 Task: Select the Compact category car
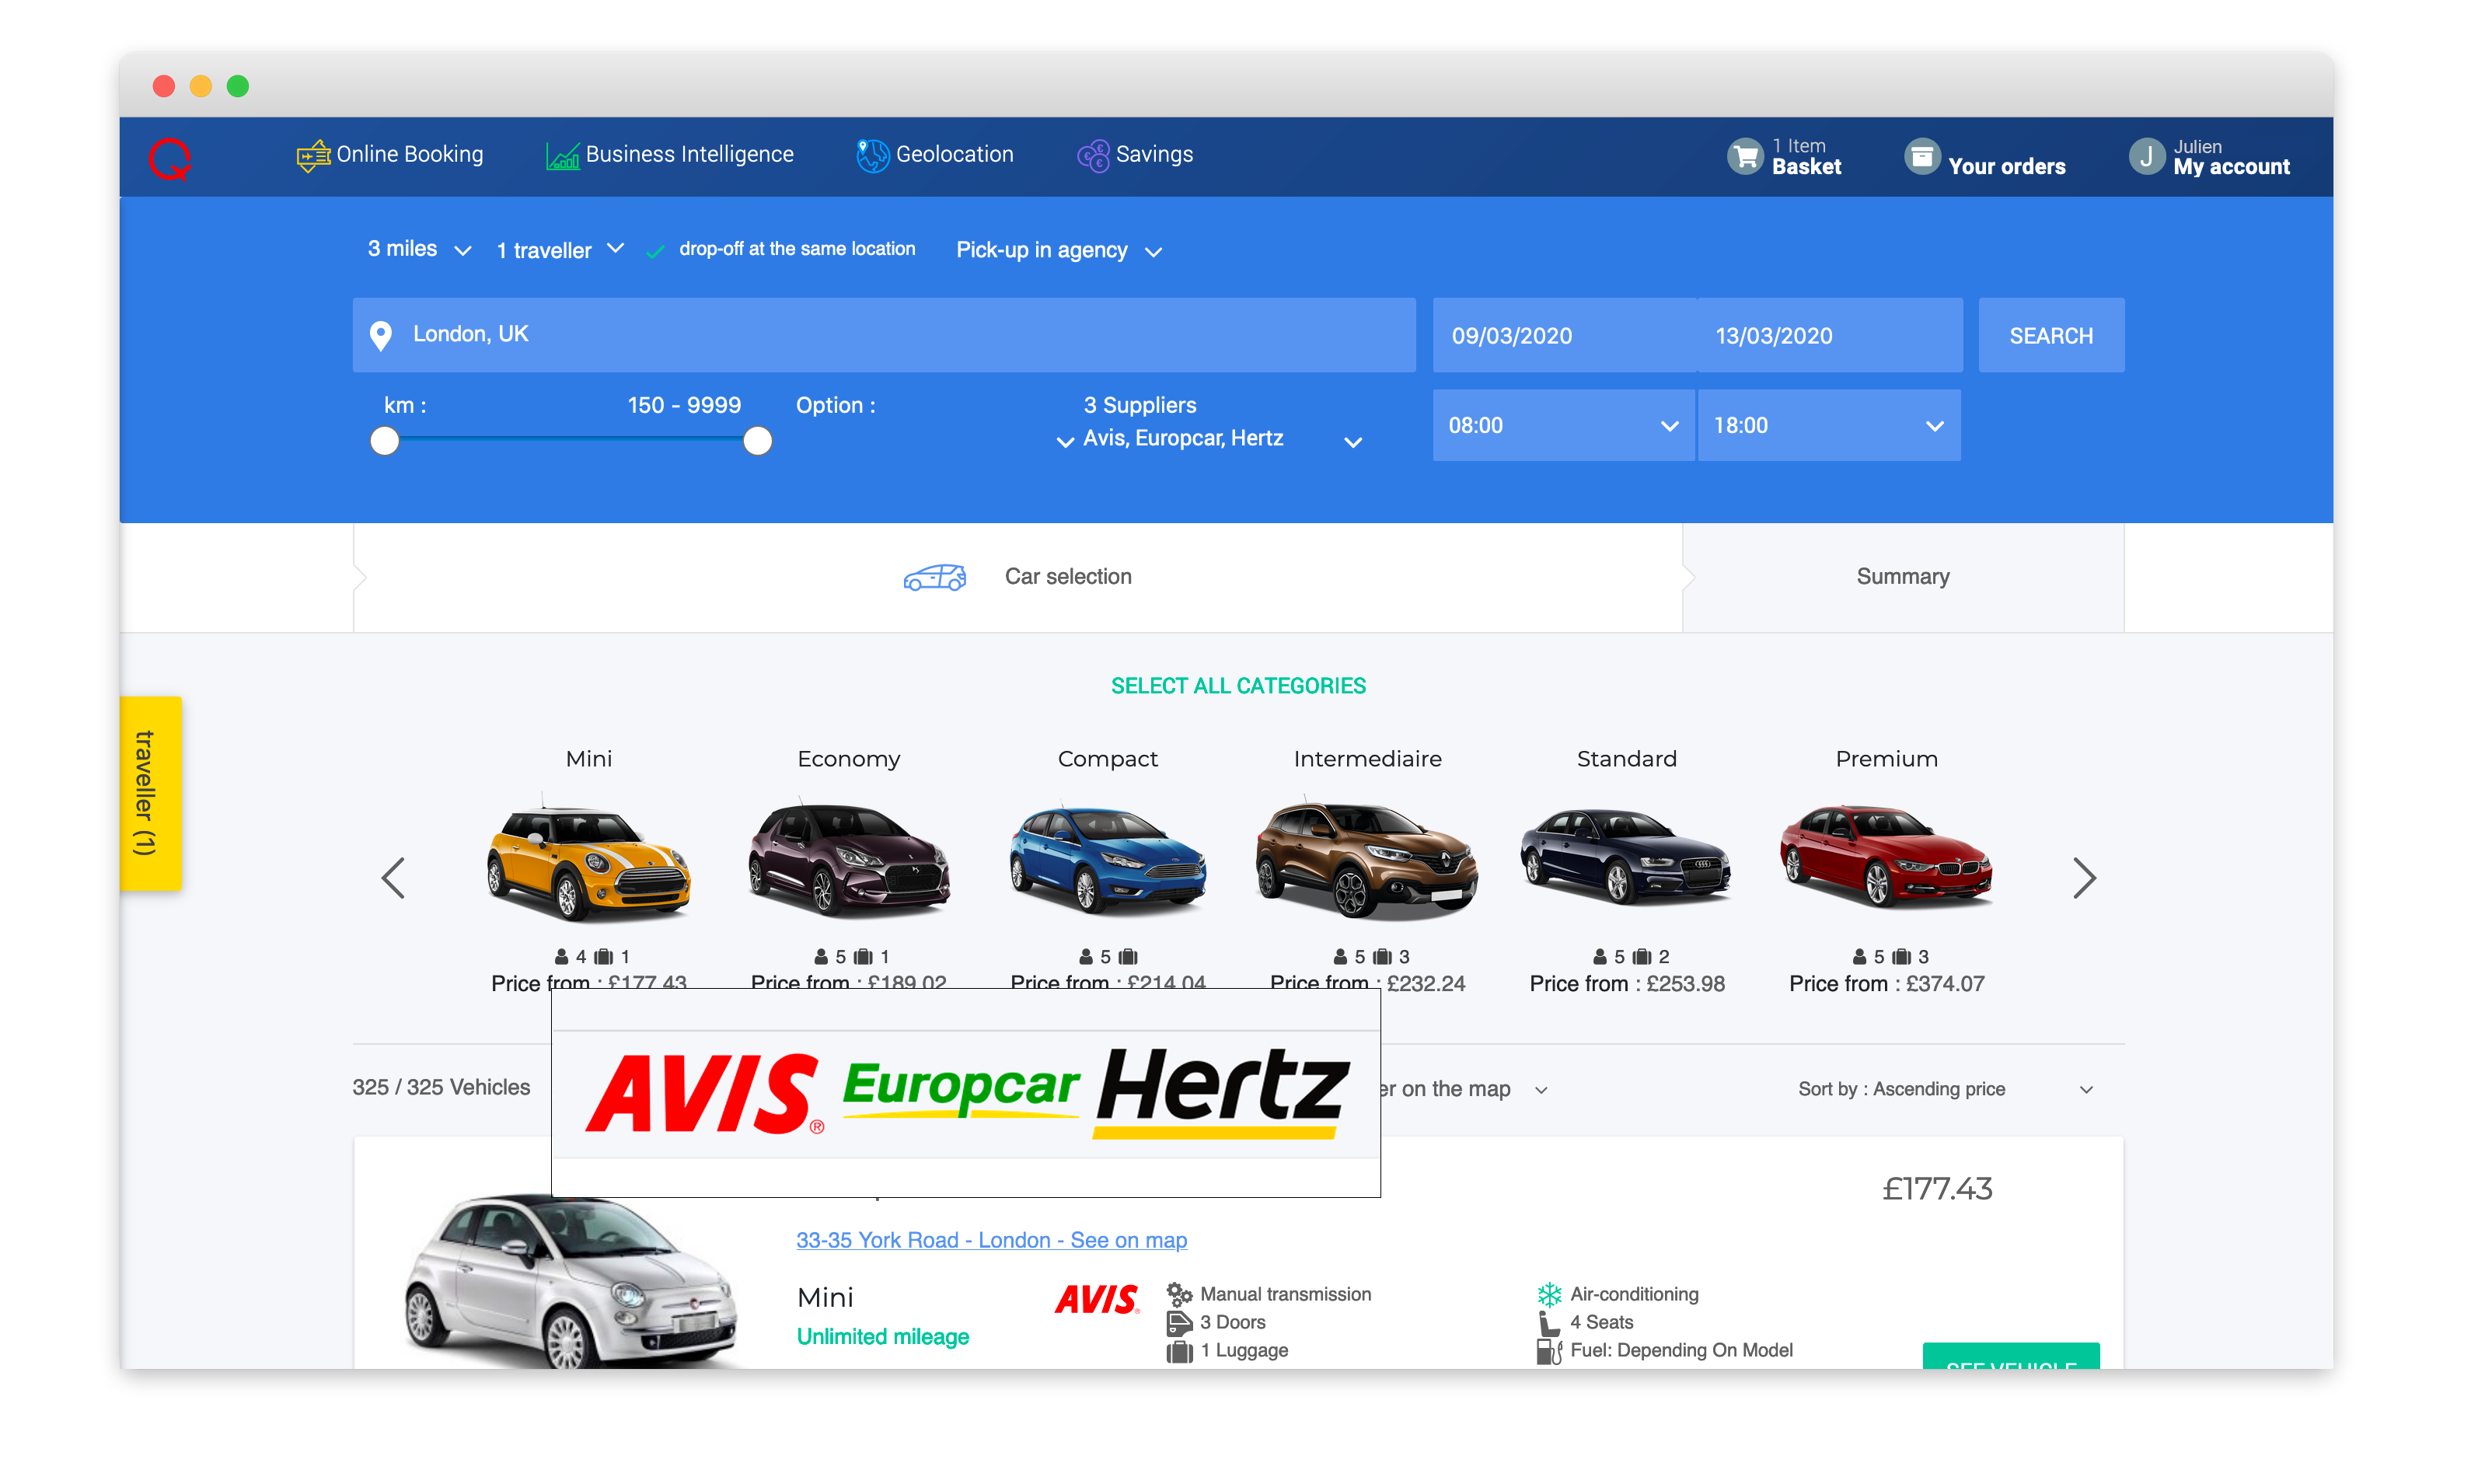pos(1108,860)
